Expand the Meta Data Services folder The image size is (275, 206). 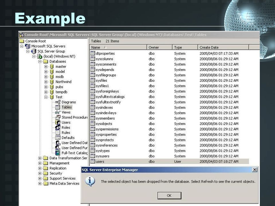40,183
